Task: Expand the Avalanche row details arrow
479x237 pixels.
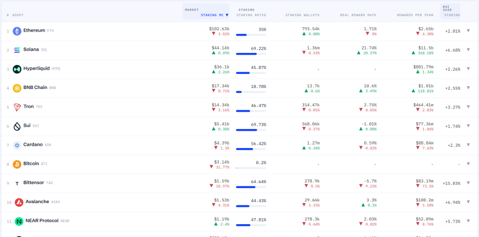Action: (x=468, y=201)
